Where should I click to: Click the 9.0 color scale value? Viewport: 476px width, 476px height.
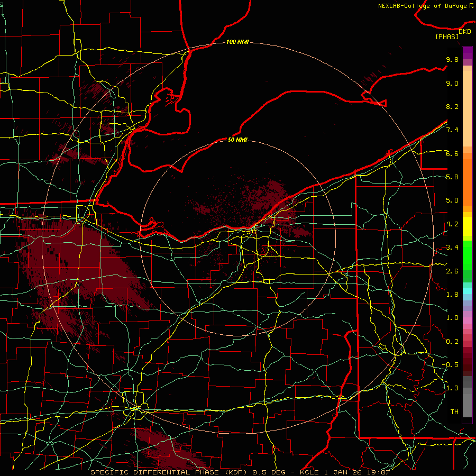(452, 83)
